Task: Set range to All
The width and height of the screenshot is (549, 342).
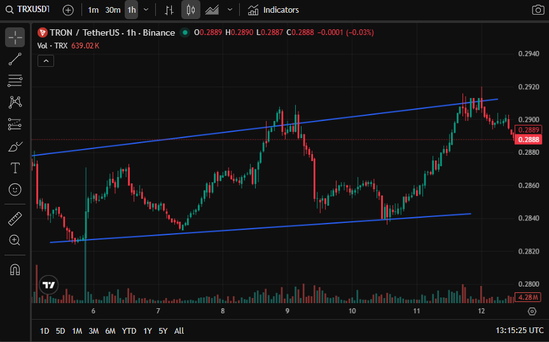Action: [179, 331]
